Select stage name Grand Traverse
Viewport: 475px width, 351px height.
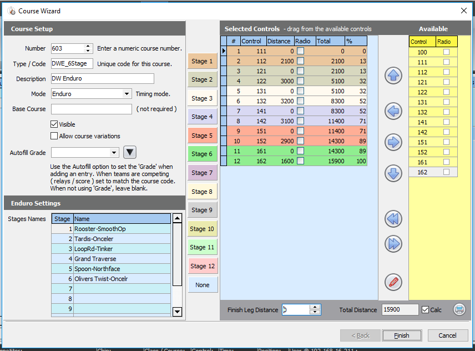[x=122, y=259]
